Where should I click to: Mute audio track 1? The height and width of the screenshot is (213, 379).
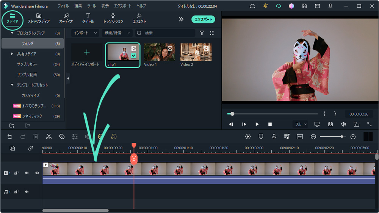point(27,192)
